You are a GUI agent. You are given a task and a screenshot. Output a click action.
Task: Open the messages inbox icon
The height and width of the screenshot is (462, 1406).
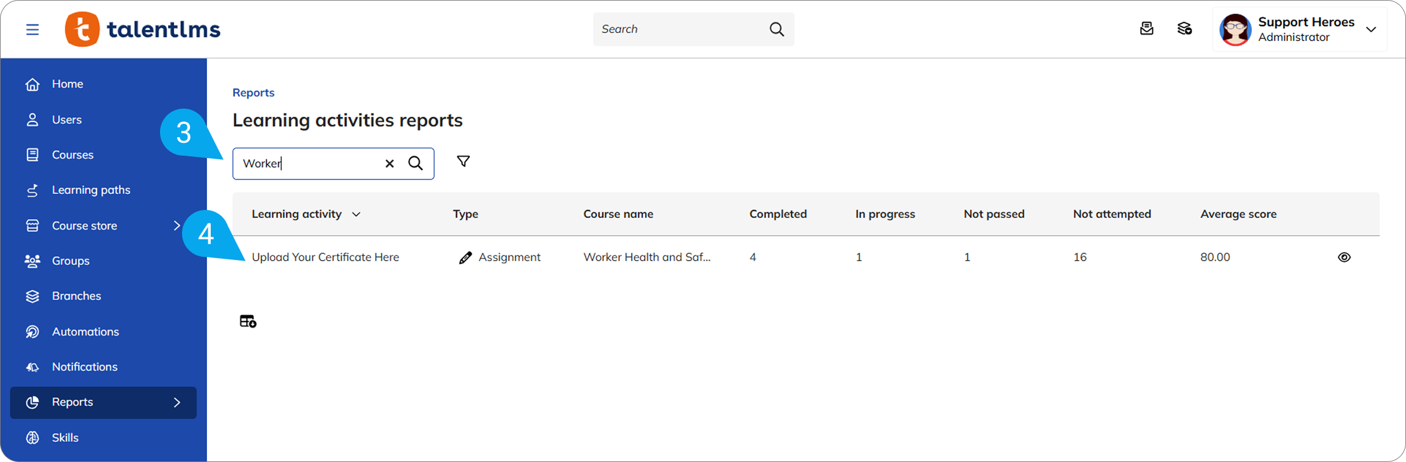click(x=1146, y=29)
